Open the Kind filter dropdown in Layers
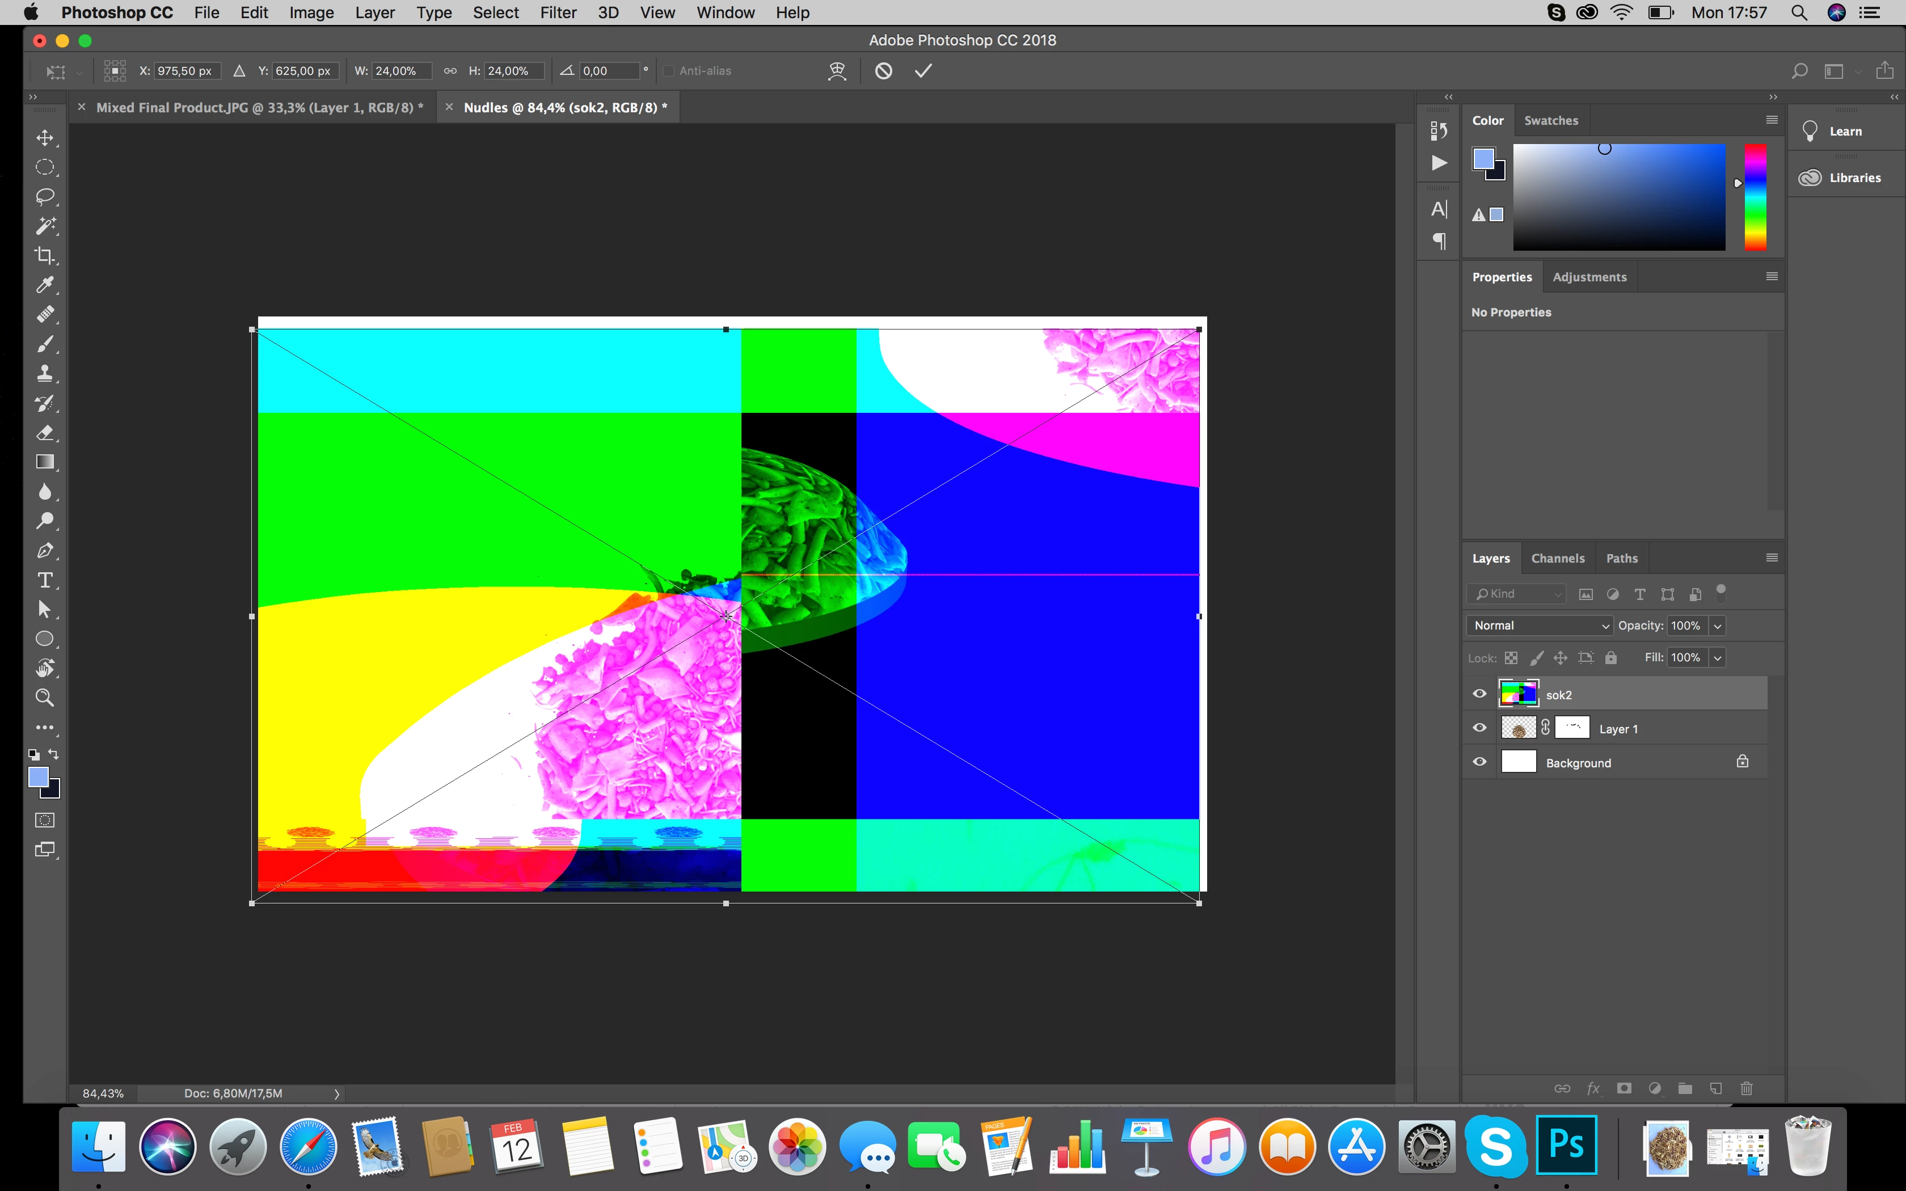1906x1191 pixels. [1517, 594]
